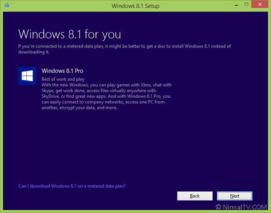Minimize the Windows 8.1 Setup window

point(236,5)
